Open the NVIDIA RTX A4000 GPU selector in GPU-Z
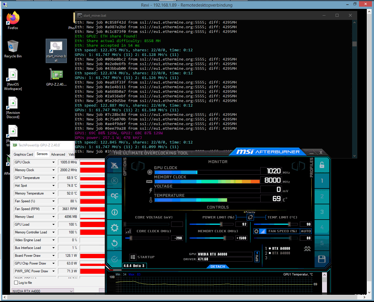This screenshot has height=302, width=374. click(x=43, y=291)
